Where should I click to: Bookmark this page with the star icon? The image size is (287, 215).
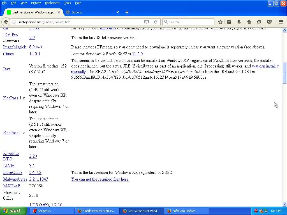(x=220, y=22)
